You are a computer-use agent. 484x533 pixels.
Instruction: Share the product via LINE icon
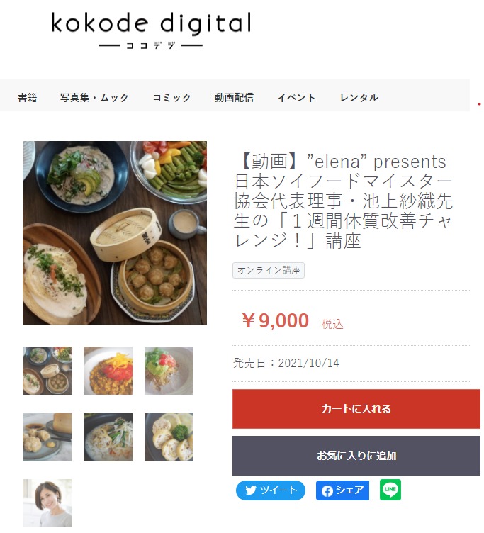(x=390, y=490)
